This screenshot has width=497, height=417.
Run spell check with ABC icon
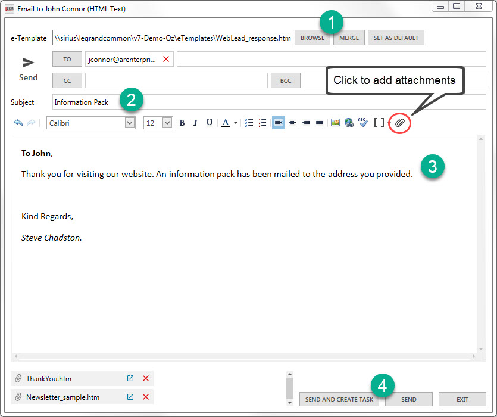tap(362, 123)
